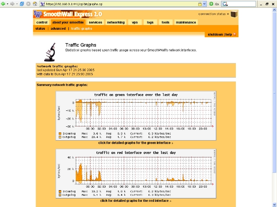277x207 pixels.
Task: Click the browser Stop icon
Action: pyautogui.click(x=28, y=4)
